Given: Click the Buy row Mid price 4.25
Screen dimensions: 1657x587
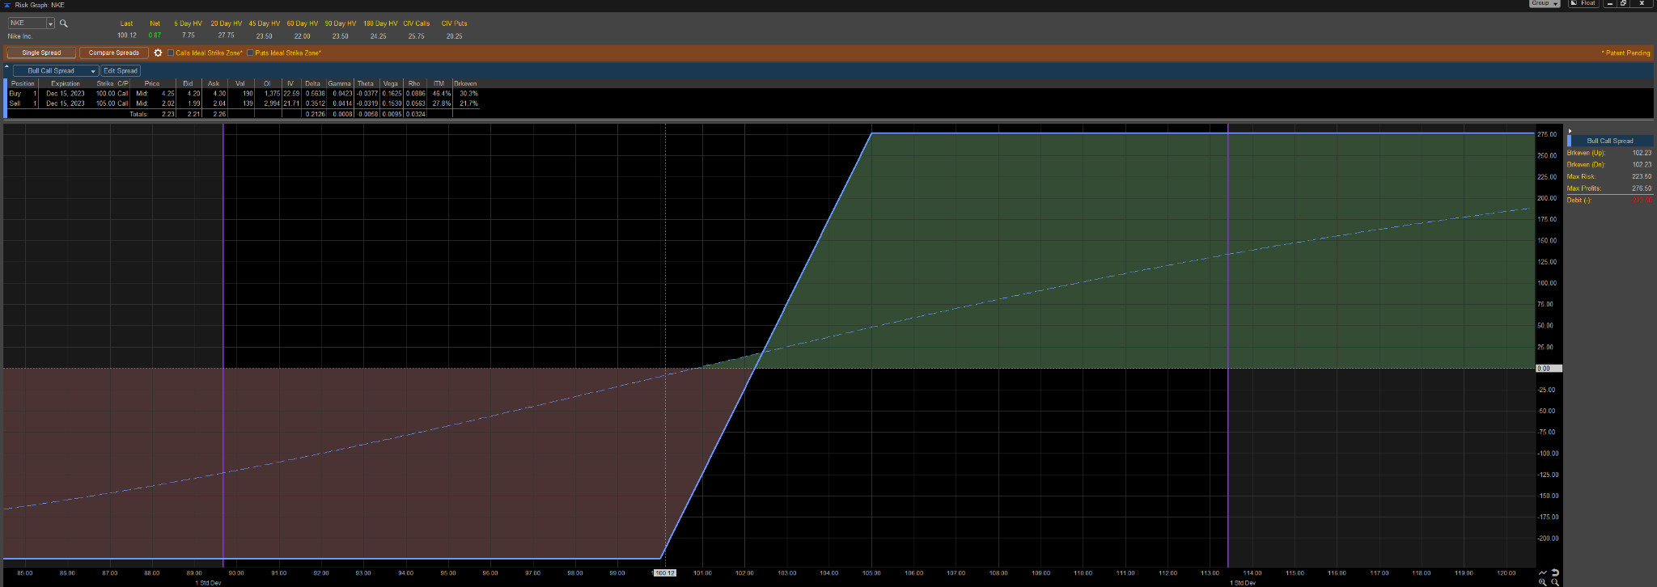Looking at the screenshot, I should [x=168, y=94].
